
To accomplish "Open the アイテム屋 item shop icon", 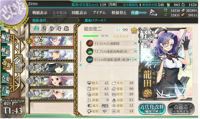I will point(153,13).
